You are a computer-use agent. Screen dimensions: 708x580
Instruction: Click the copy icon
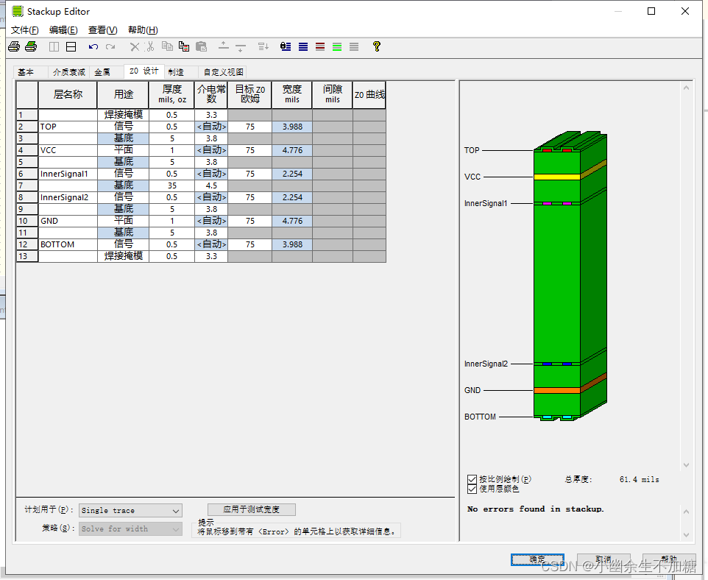coord(167,46)
